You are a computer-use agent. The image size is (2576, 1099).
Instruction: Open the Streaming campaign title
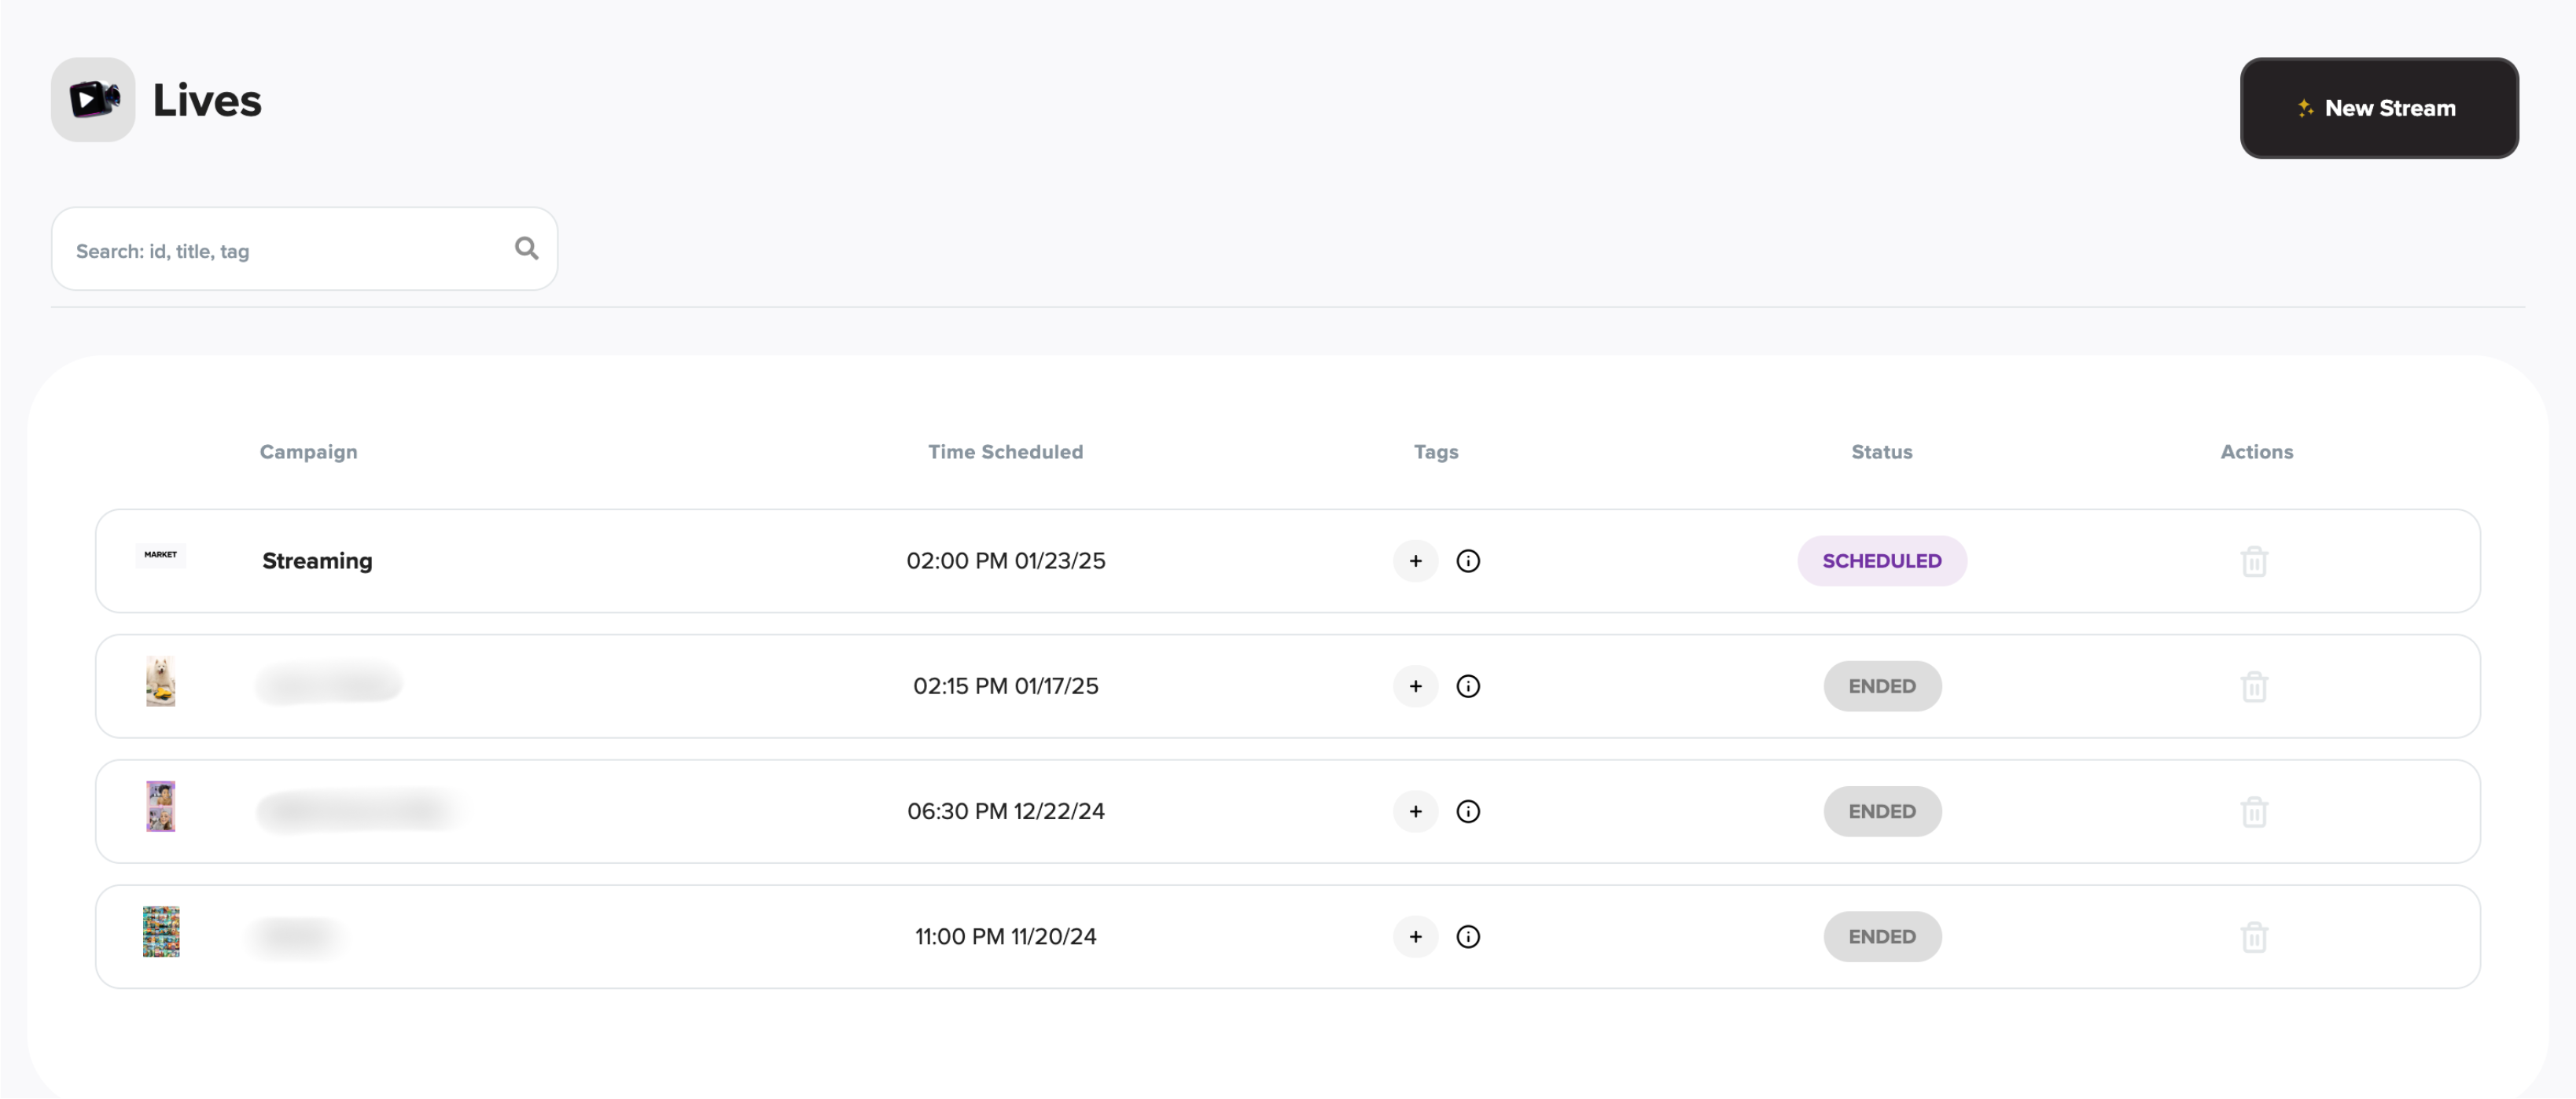[x=317, y=561]
